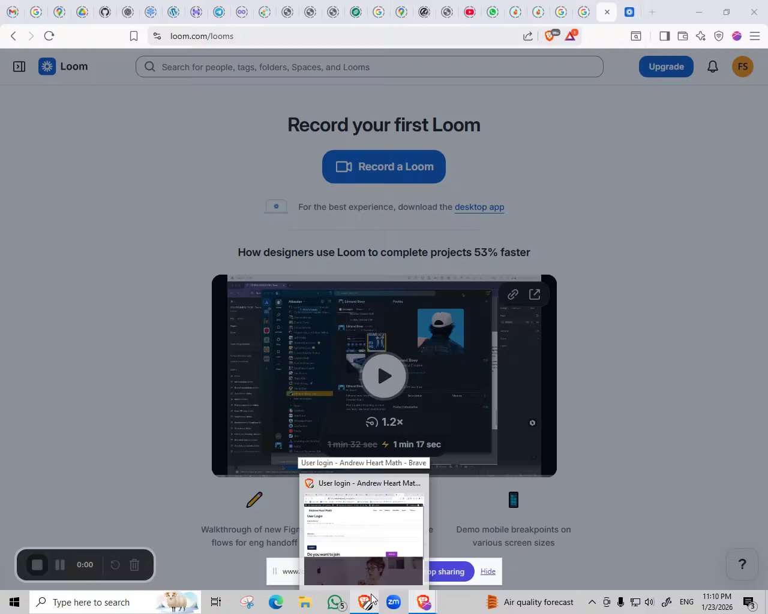
Task: Reload the loom.com page
Action: pyautogui.click(x=49, y=36)
